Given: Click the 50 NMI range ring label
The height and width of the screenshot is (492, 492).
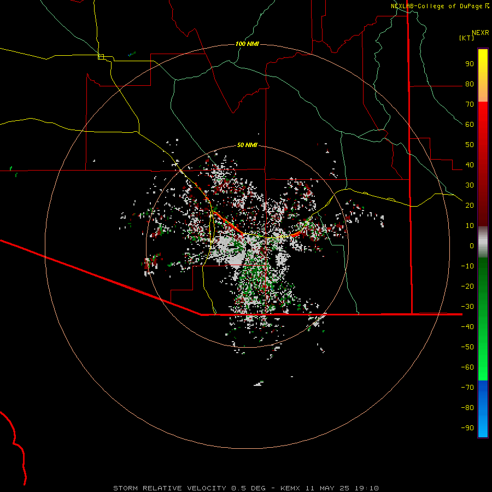Looking at the screenshot, I should [247, 145].
